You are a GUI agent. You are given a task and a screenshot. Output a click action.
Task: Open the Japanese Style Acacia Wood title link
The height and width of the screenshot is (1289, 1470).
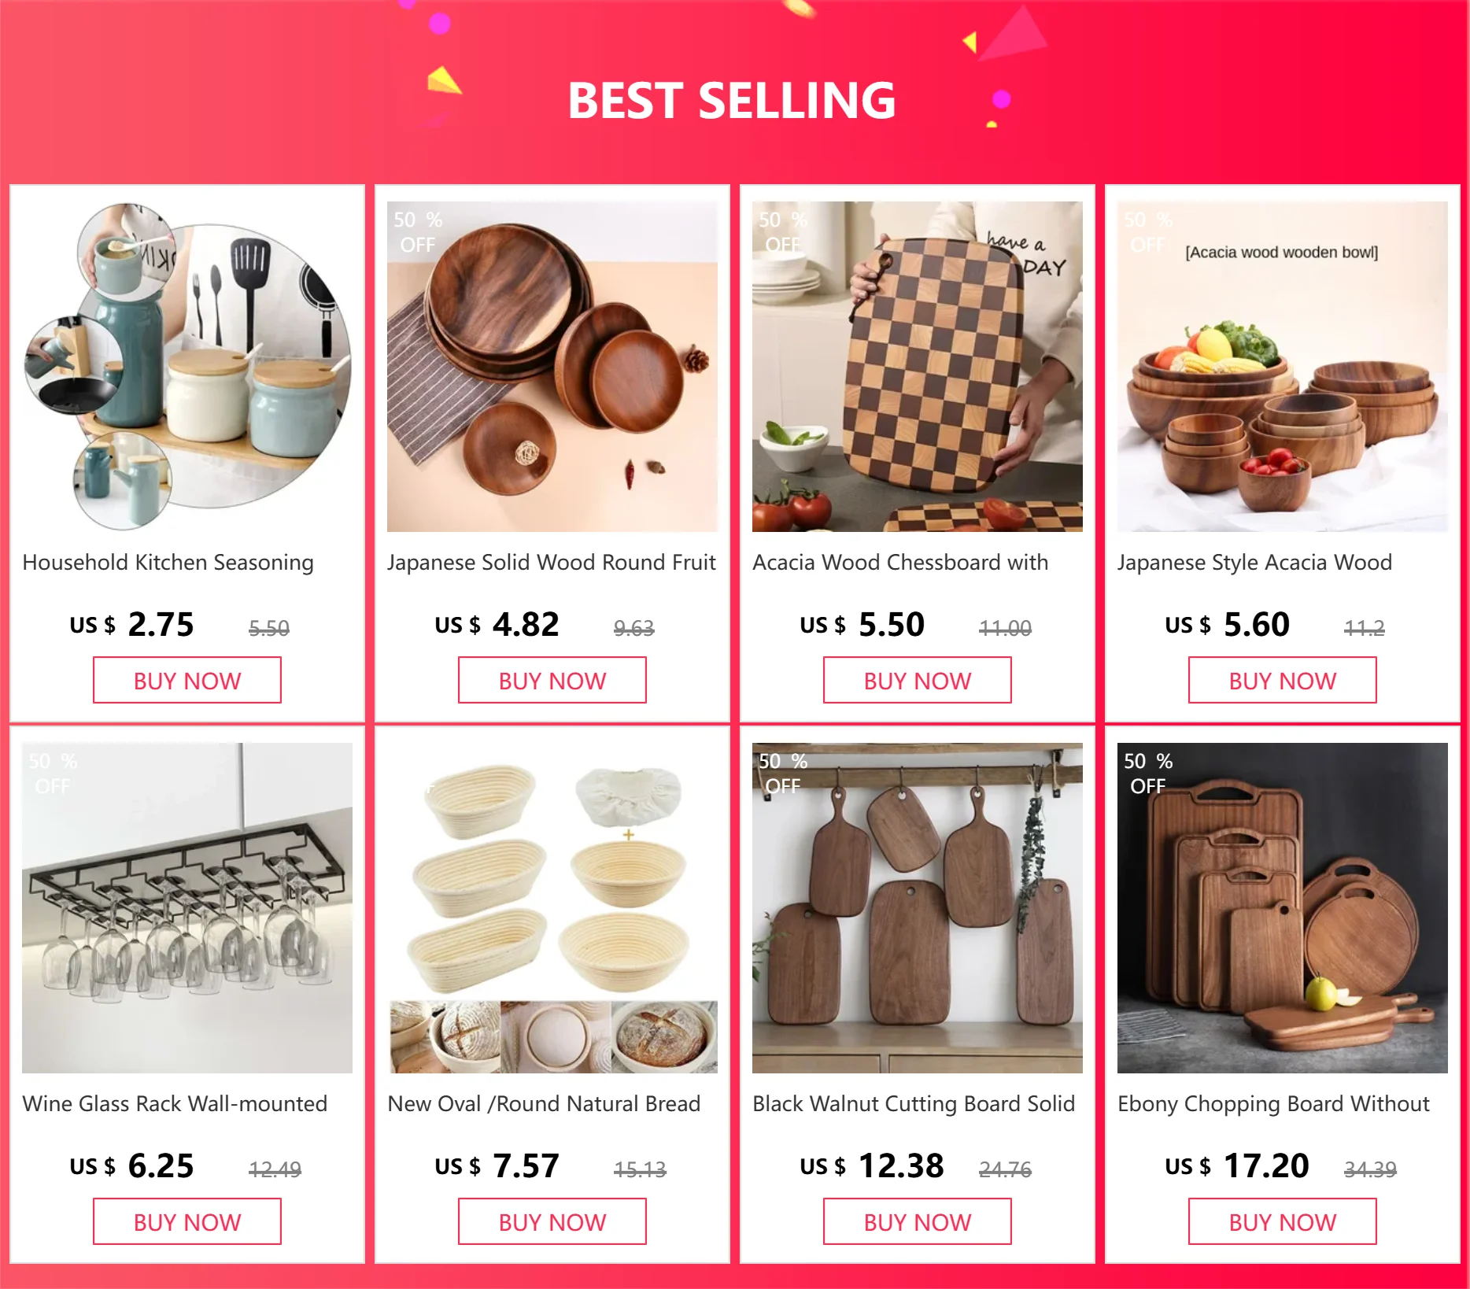coord(1254,563)
